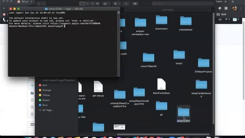Click the Finder edit tags button
Viewport: 245px width, 138px height.
(x=135, y=3)
